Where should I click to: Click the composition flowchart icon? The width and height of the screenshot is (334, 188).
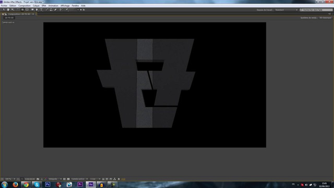[115, 179]
